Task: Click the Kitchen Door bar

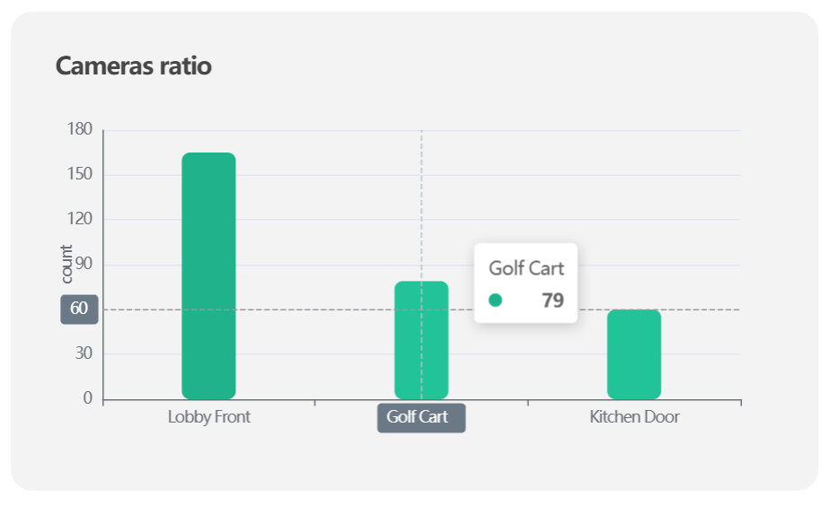Action: (x=634, y=354)
